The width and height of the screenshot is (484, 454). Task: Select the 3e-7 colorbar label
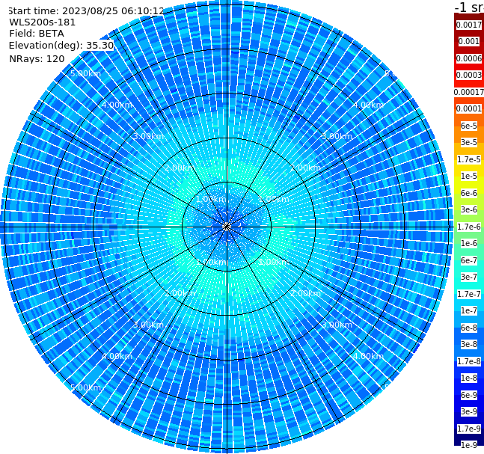469,277
